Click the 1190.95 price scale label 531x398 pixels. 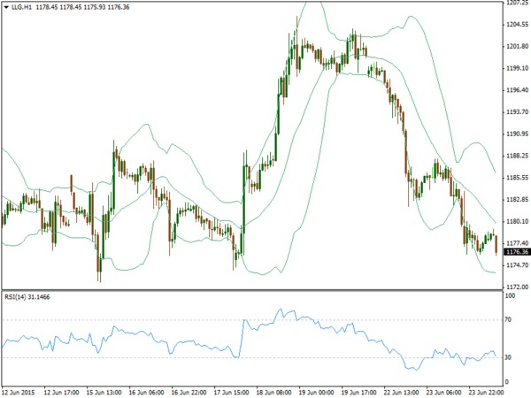pyautogui.click(x=516, y=134)
